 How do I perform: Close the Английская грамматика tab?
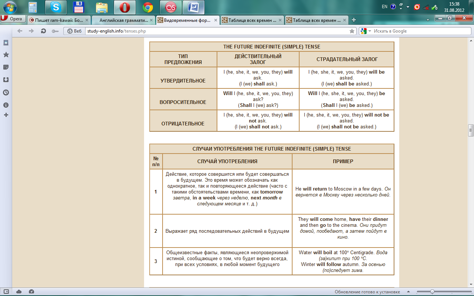(x=151, y=20)
